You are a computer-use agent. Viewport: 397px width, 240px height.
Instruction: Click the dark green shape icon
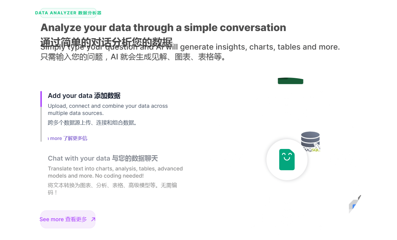(x=290, y=81)
